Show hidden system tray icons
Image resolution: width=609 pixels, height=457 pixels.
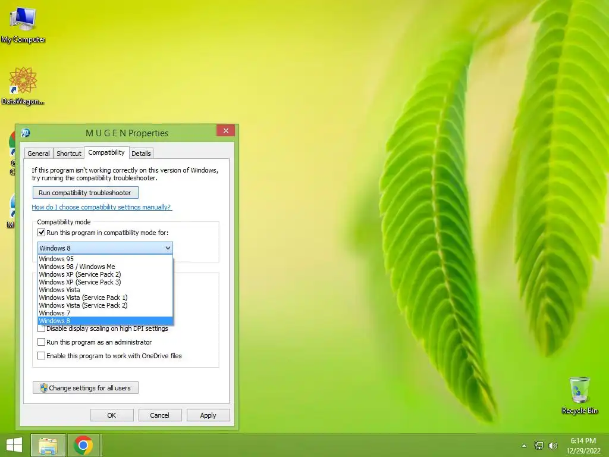pyautogui.click(x=525, y=446)
